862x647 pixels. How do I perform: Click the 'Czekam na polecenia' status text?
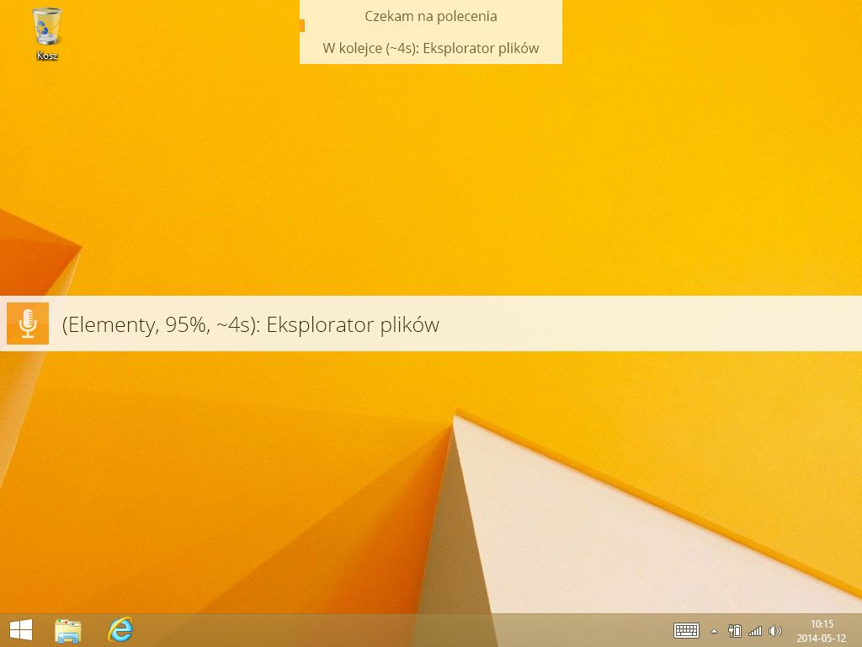click(431, 17)
